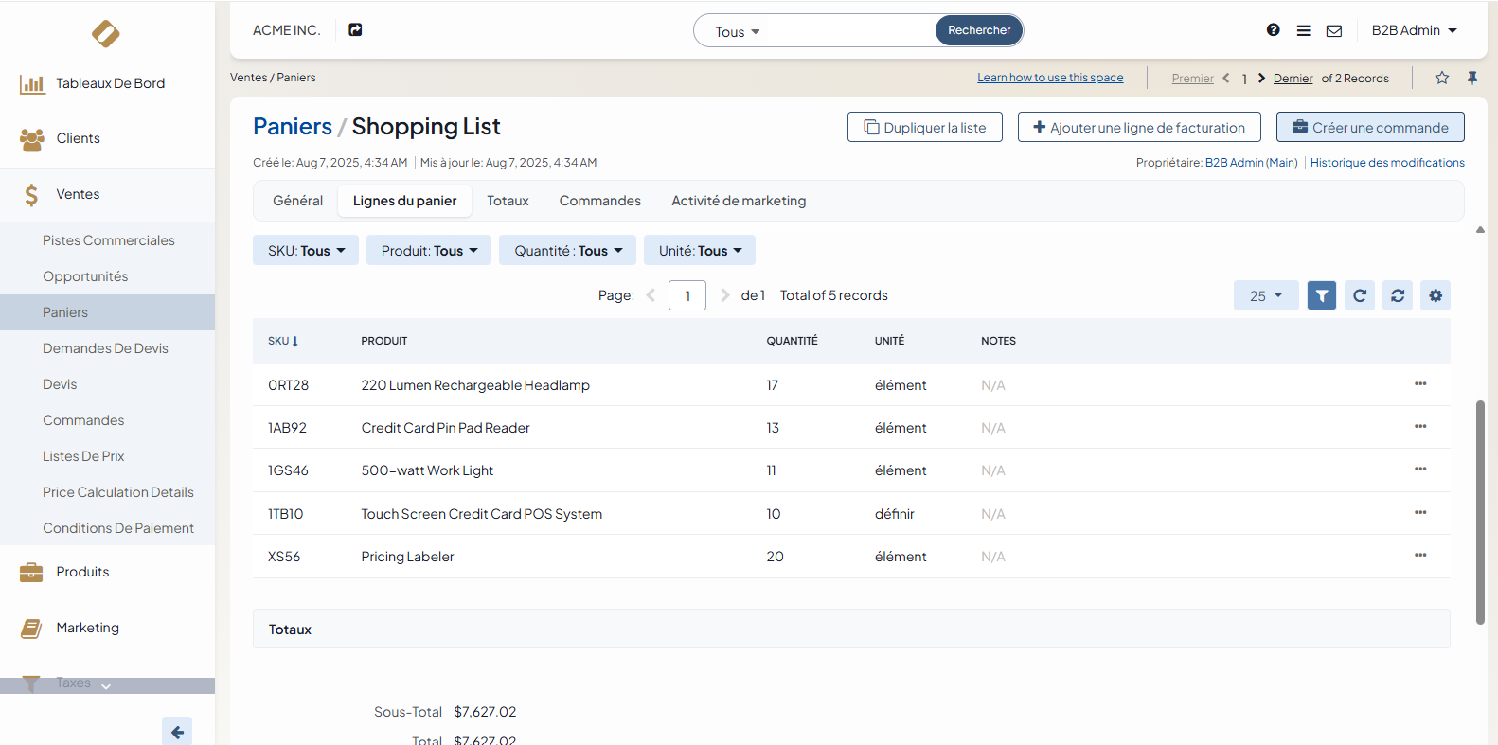
Task: Open row actions for 1GS46 line
Action: pos(1420,469)
